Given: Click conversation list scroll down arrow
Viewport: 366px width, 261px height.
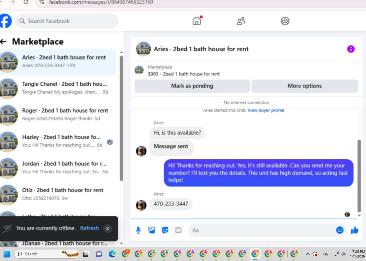Looking at the screenshot, I should (x=121, y=244).
